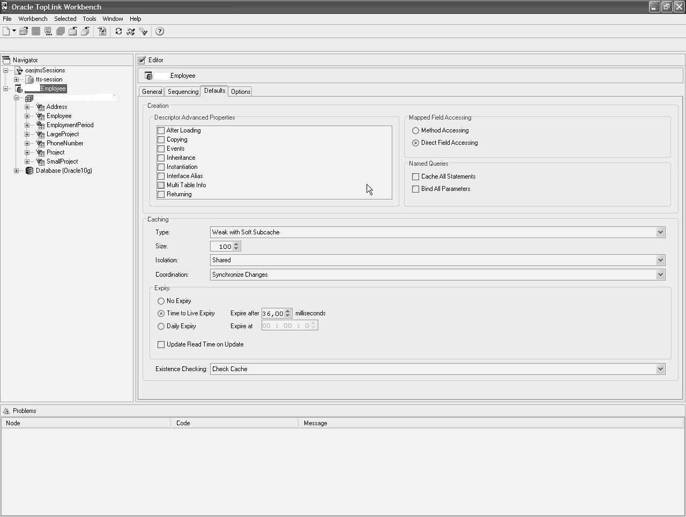Create a new project with the blank-page toolbar icon
The width and height of the screenshot is (686, 517).
6,31
